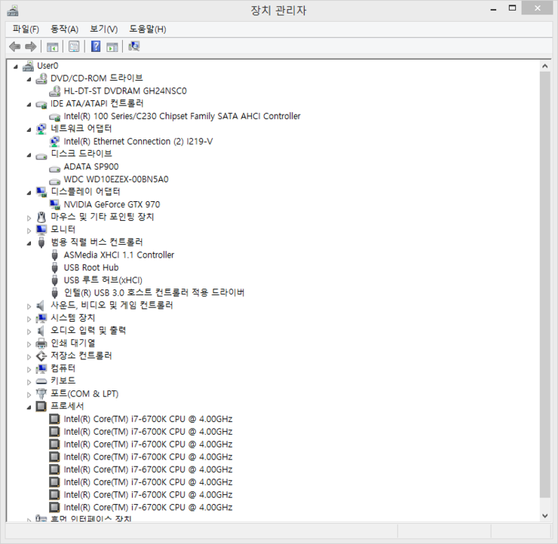Click the 마우스 및 기타 포인팅 장치 icon
The height and width of the screenshot is (544, 558).
(41, 217)
